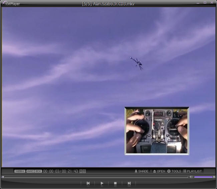The image size is (217, 189).
Task: Stop video playback
Action: [115, 183]
